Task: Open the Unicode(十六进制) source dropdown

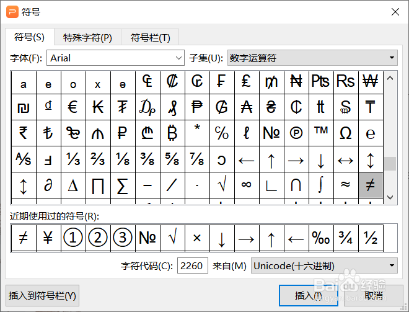Action: tap(324, 266)
